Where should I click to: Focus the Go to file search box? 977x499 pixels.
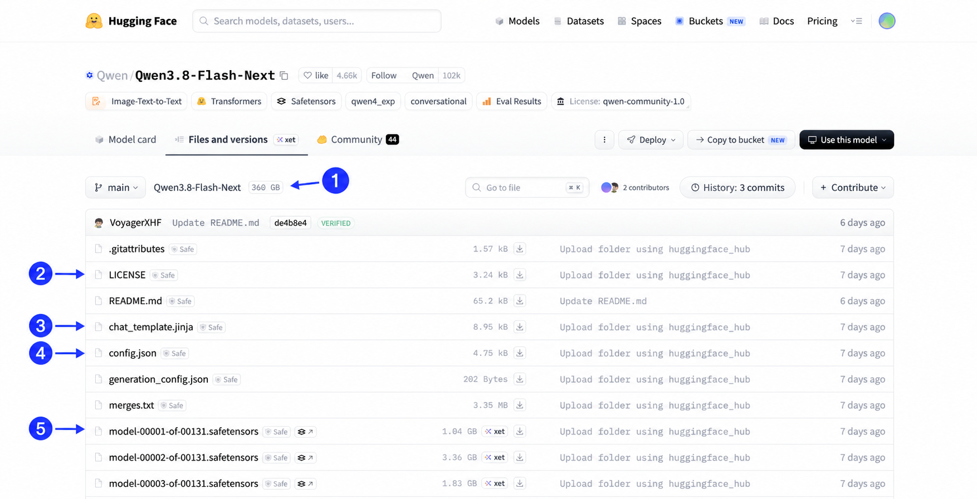[527, 187]
